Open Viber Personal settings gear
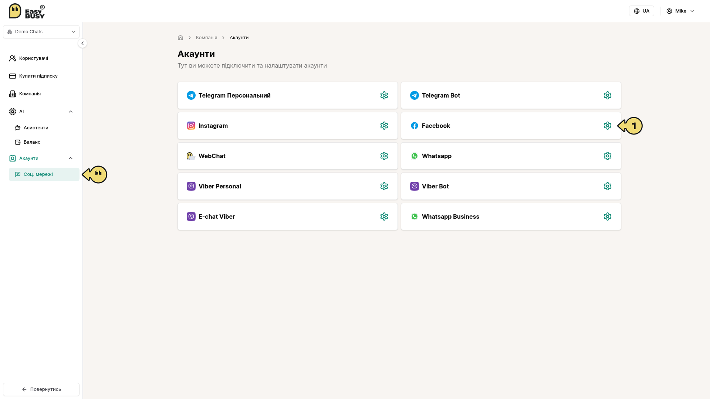 click(384, 186)
